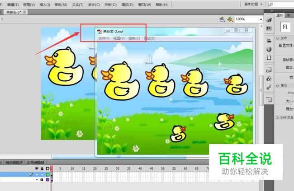Unlock the bottom layer padlock

[42, 180]
